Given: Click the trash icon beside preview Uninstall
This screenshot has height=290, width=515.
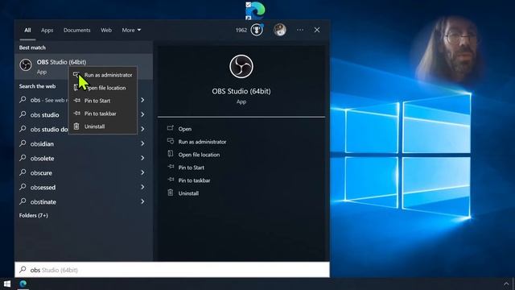Looking at the screenshot, I should click(x=170, y=193).
